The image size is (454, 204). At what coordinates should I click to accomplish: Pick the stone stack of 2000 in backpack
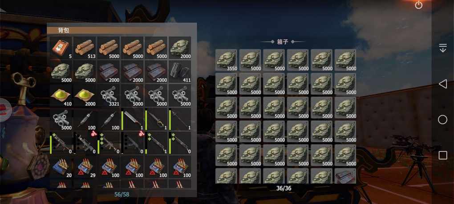[180, 48]
